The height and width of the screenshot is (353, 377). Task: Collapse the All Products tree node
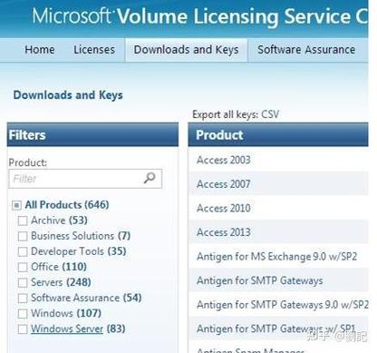(16, 205)
